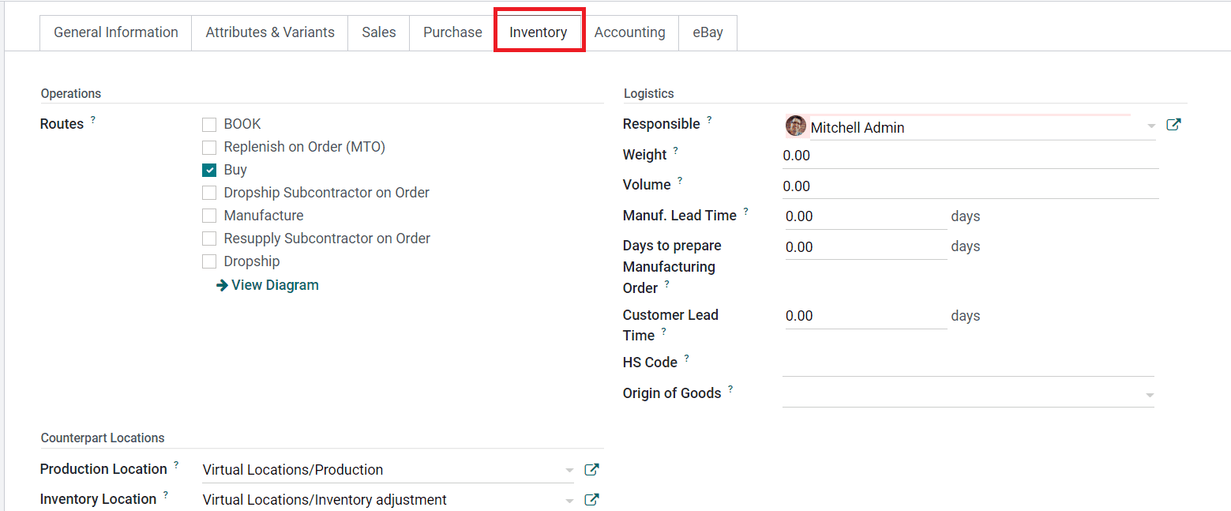Open Inventory Location external link icon
The height and width of the screenshot is (511, 1231).
tap(591, 500)
